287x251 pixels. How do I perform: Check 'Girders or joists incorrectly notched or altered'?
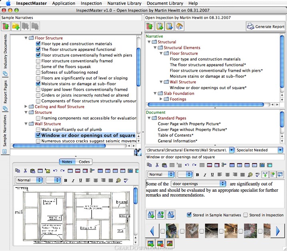click(x=38, y=95)
